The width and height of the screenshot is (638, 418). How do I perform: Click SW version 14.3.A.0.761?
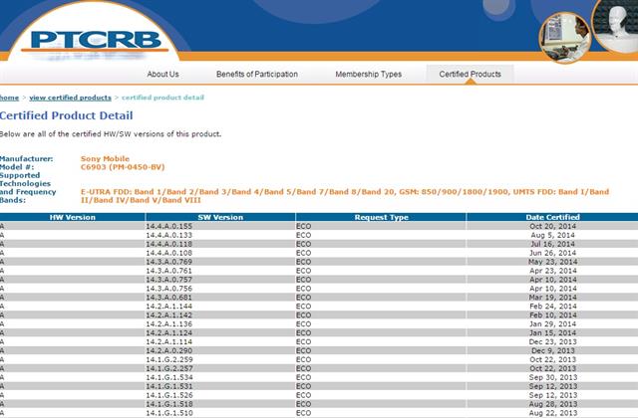pyautogui.click(x=169, y=271)
